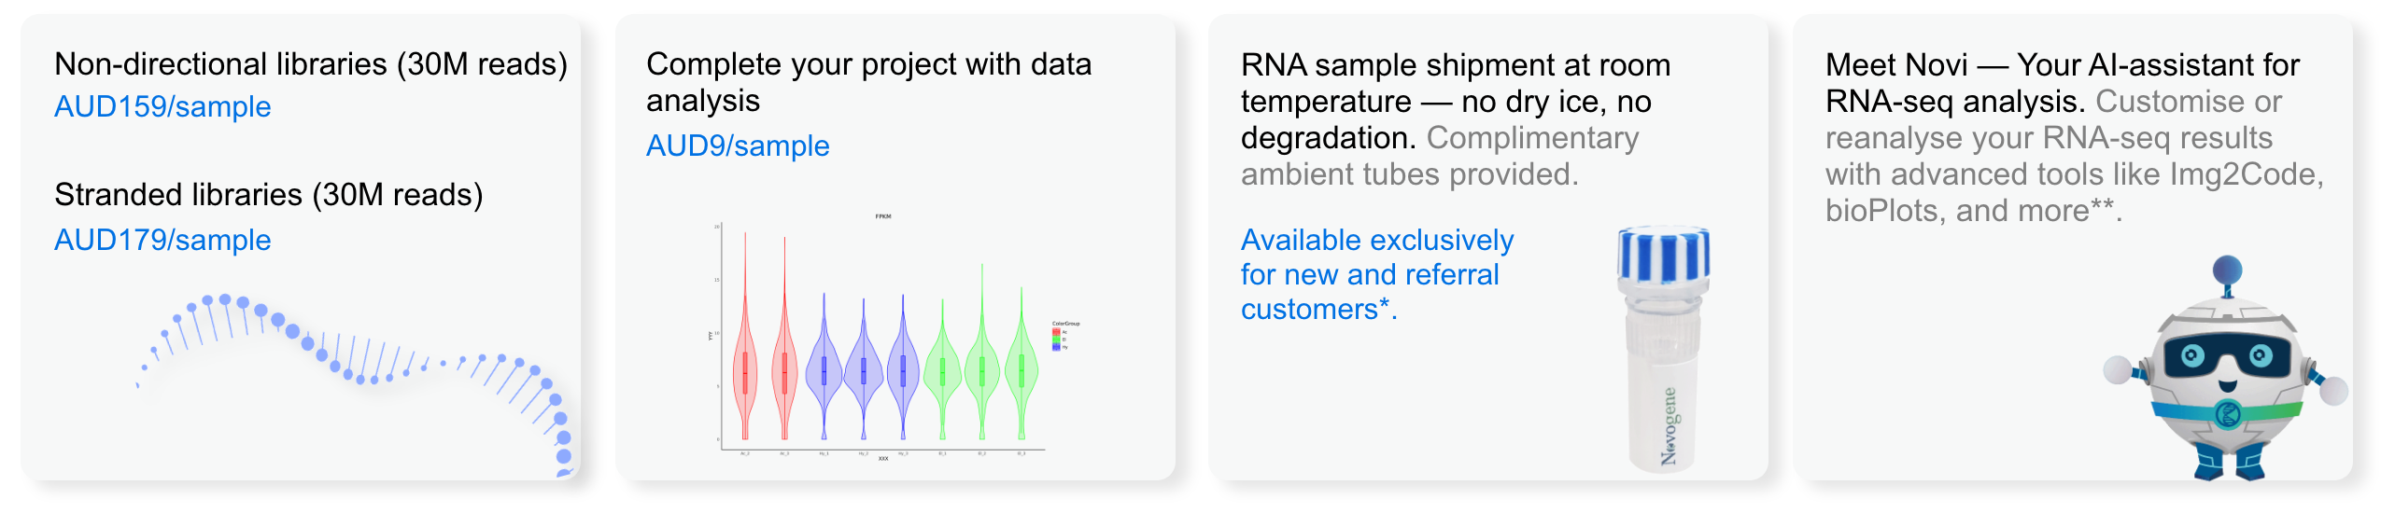Click 'Complimentary ambient tubes provided' text
Image resolution: width=2381 pixels, height=513 pixels.
(x=1440, y=156)
